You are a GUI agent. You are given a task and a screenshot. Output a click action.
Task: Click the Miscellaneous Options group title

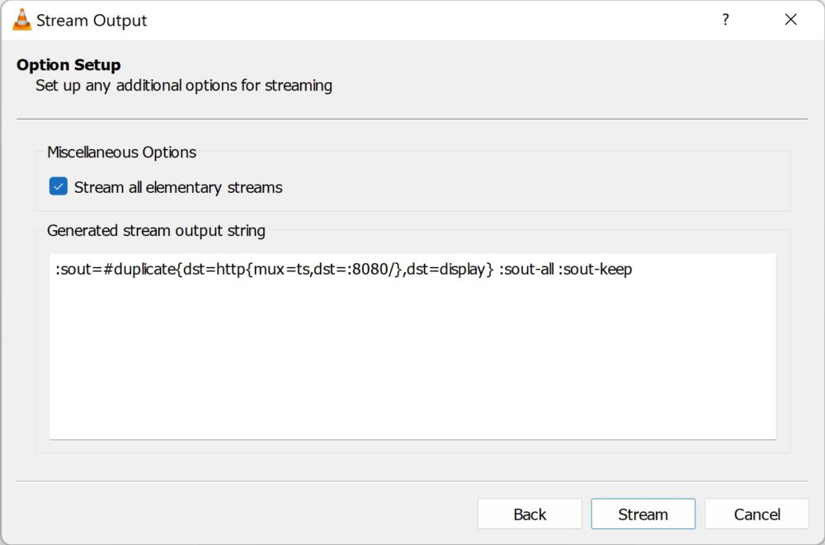coord(121,153)
